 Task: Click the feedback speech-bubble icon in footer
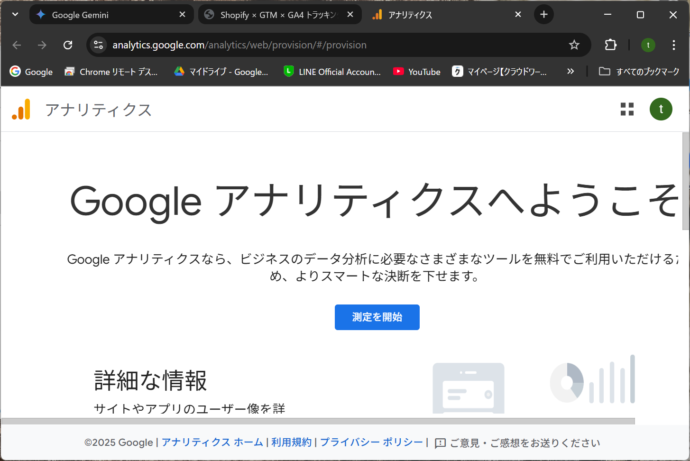click(x=441, y=443)
